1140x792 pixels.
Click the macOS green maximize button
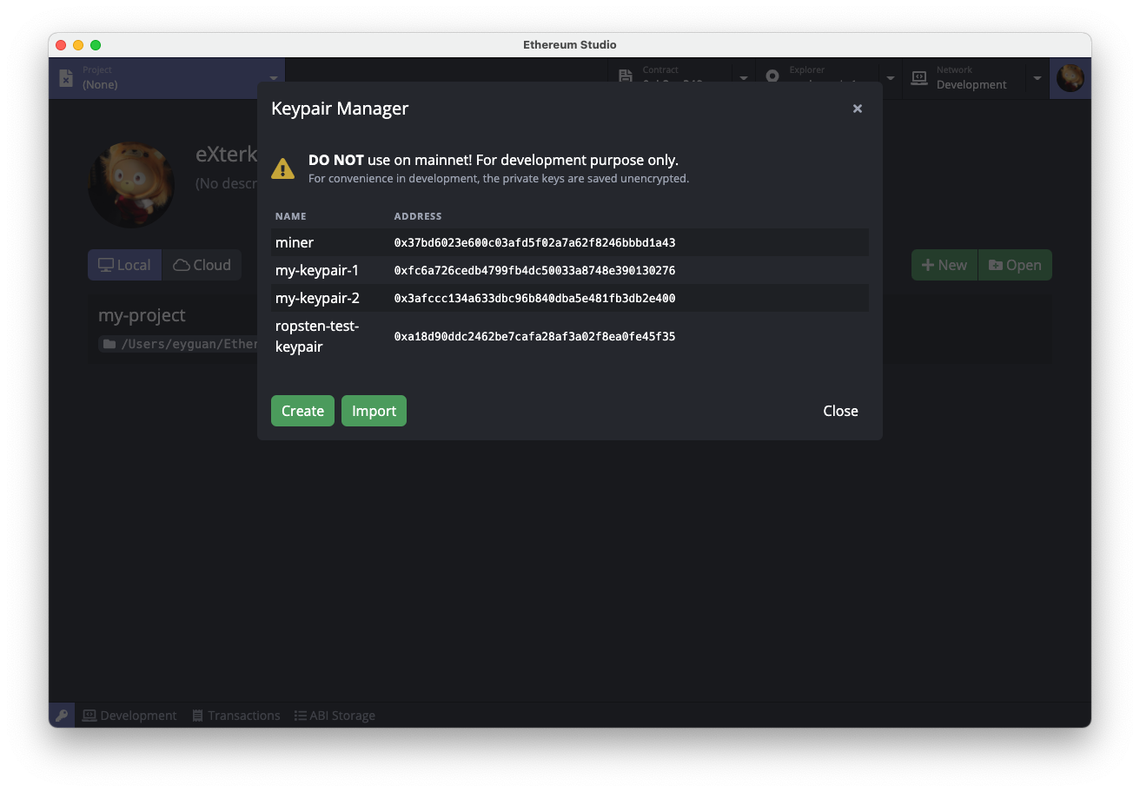click(x=96, y=45)
